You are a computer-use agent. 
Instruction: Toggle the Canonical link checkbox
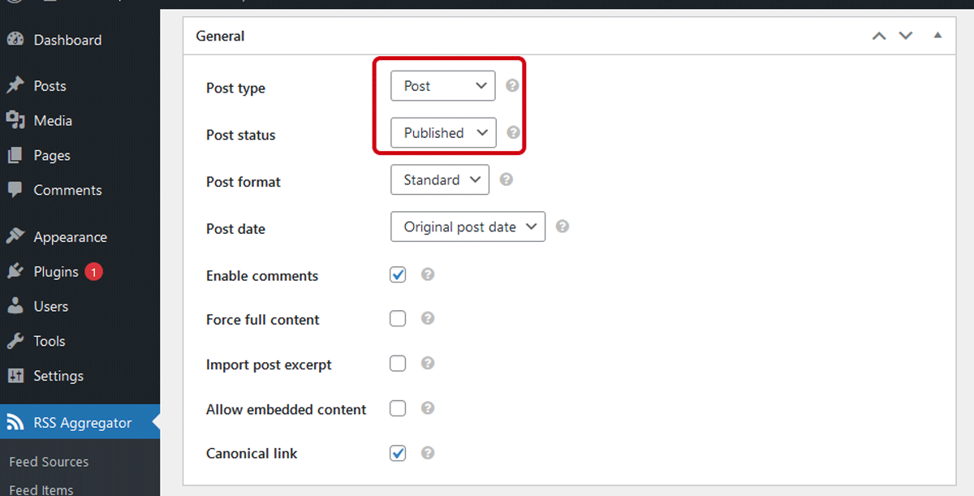[398, 453]
